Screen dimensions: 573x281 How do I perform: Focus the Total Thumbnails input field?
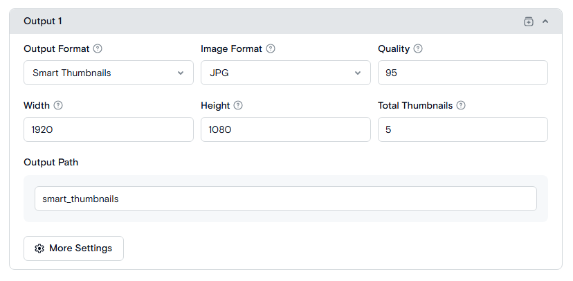pos(463,129)
